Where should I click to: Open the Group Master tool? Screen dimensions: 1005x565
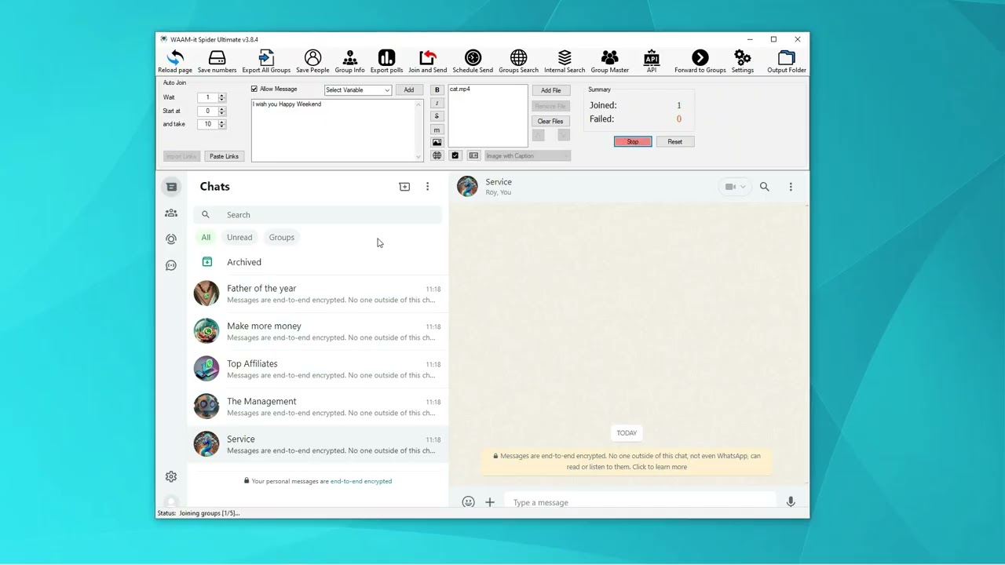[x=609, y=61]
